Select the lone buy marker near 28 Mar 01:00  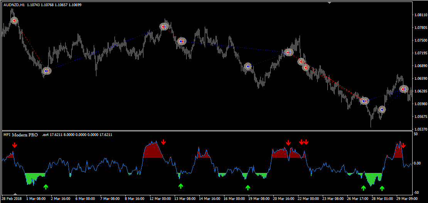pyautogui.click(x=382, y=110)
